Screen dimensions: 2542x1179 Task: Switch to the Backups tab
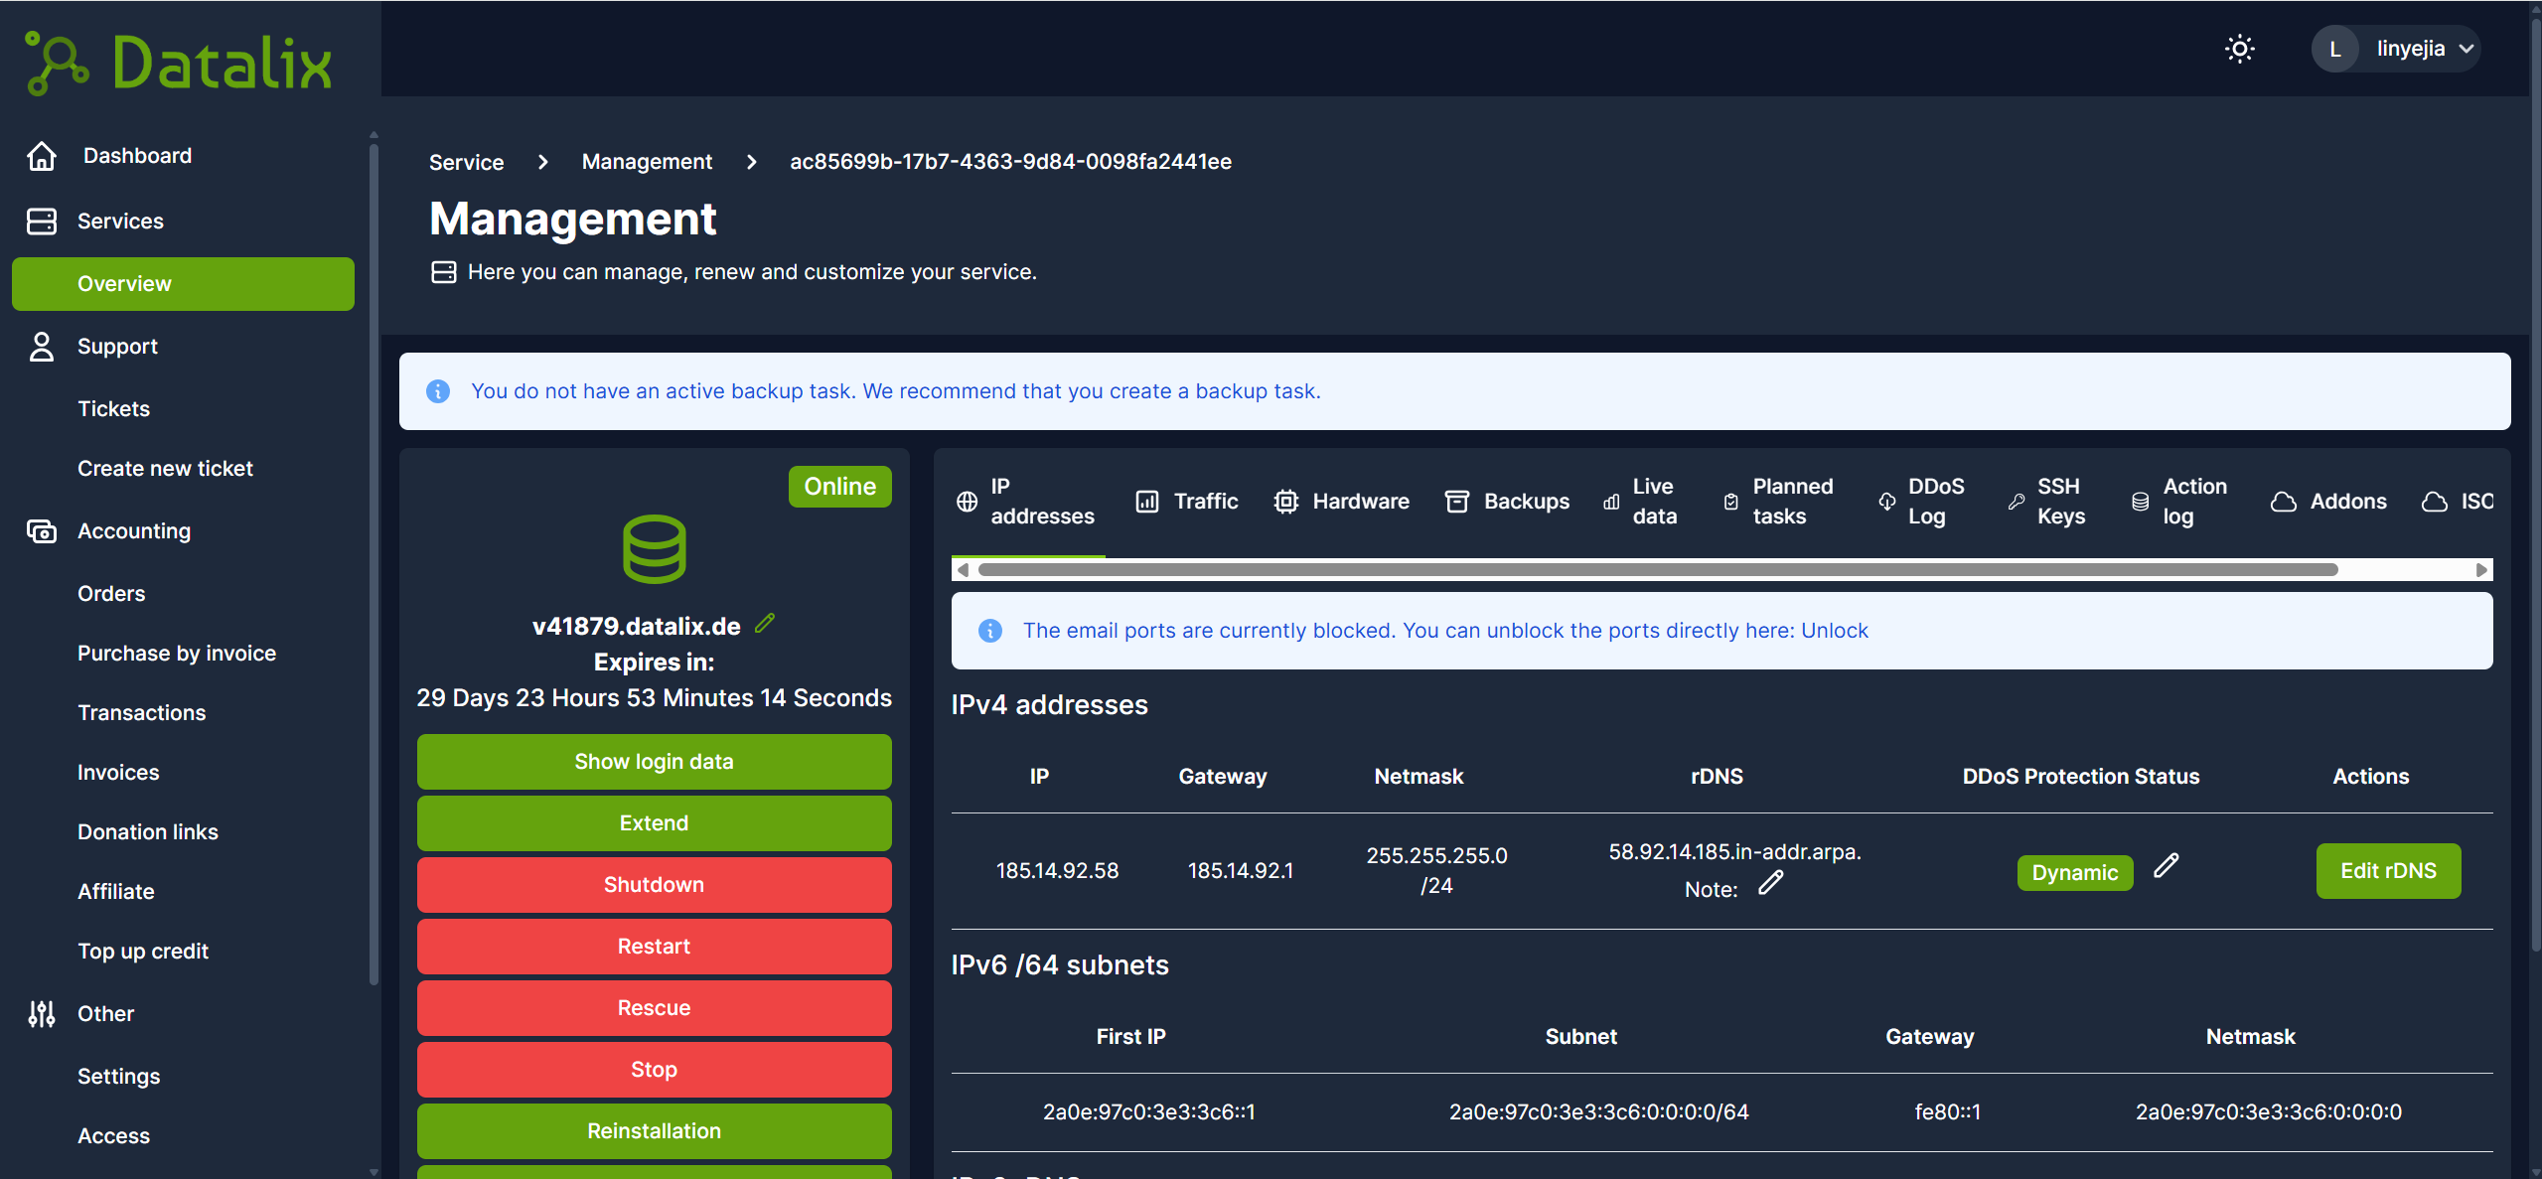(x=1507, y=502)
